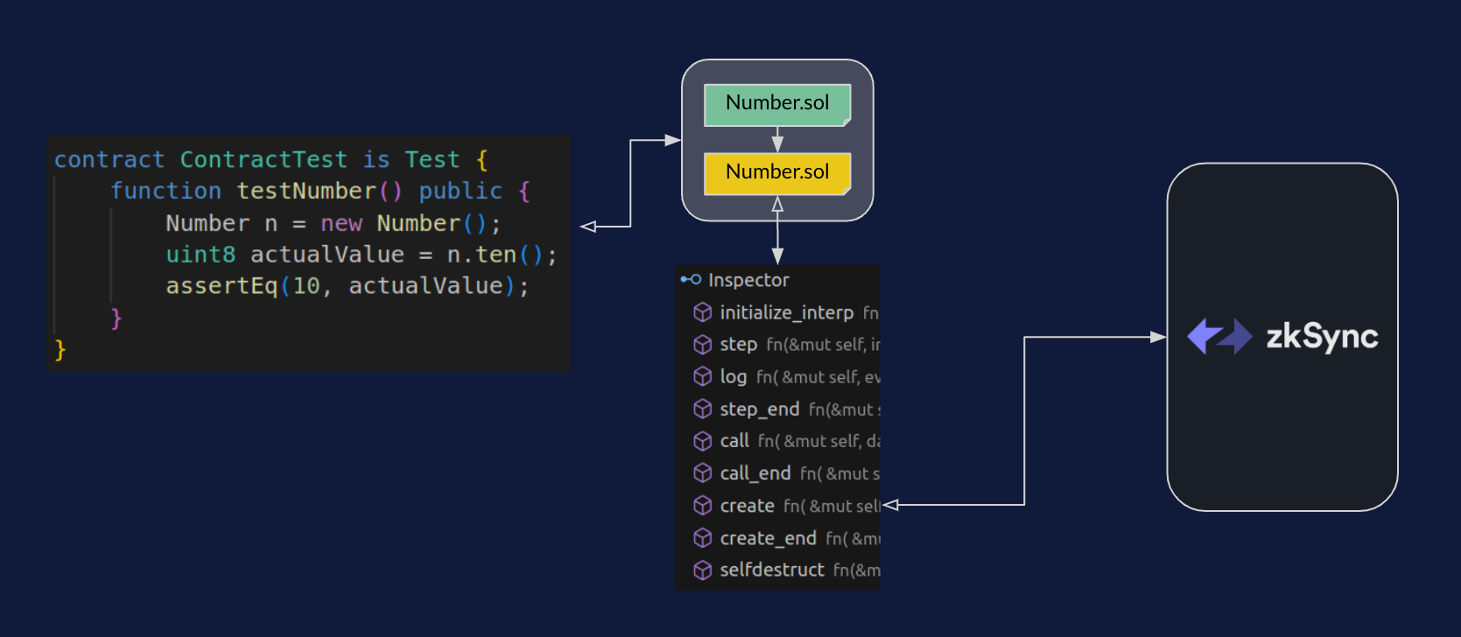The width and height of the screenshot is (1461, 637).
Task: Click the assertEq call in code
Action: point(221,286)
